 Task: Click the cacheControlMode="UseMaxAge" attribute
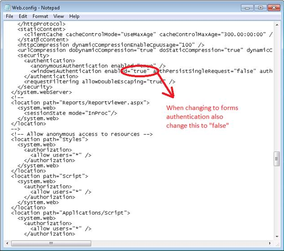[x=110, y=34]
